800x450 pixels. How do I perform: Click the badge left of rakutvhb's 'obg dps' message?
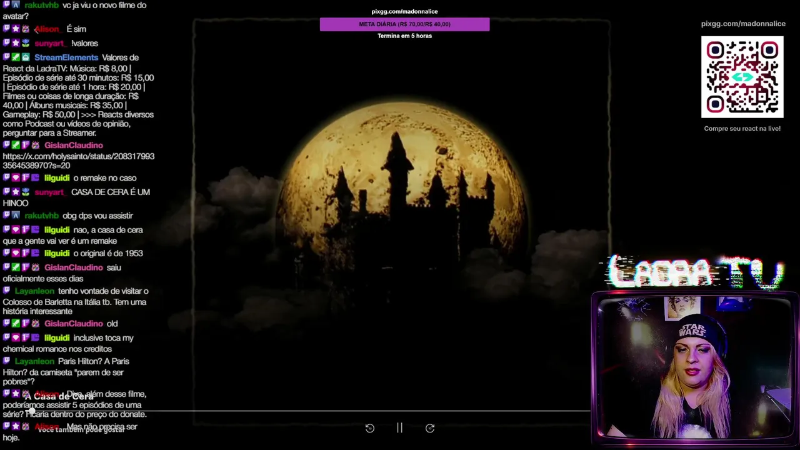16,216
